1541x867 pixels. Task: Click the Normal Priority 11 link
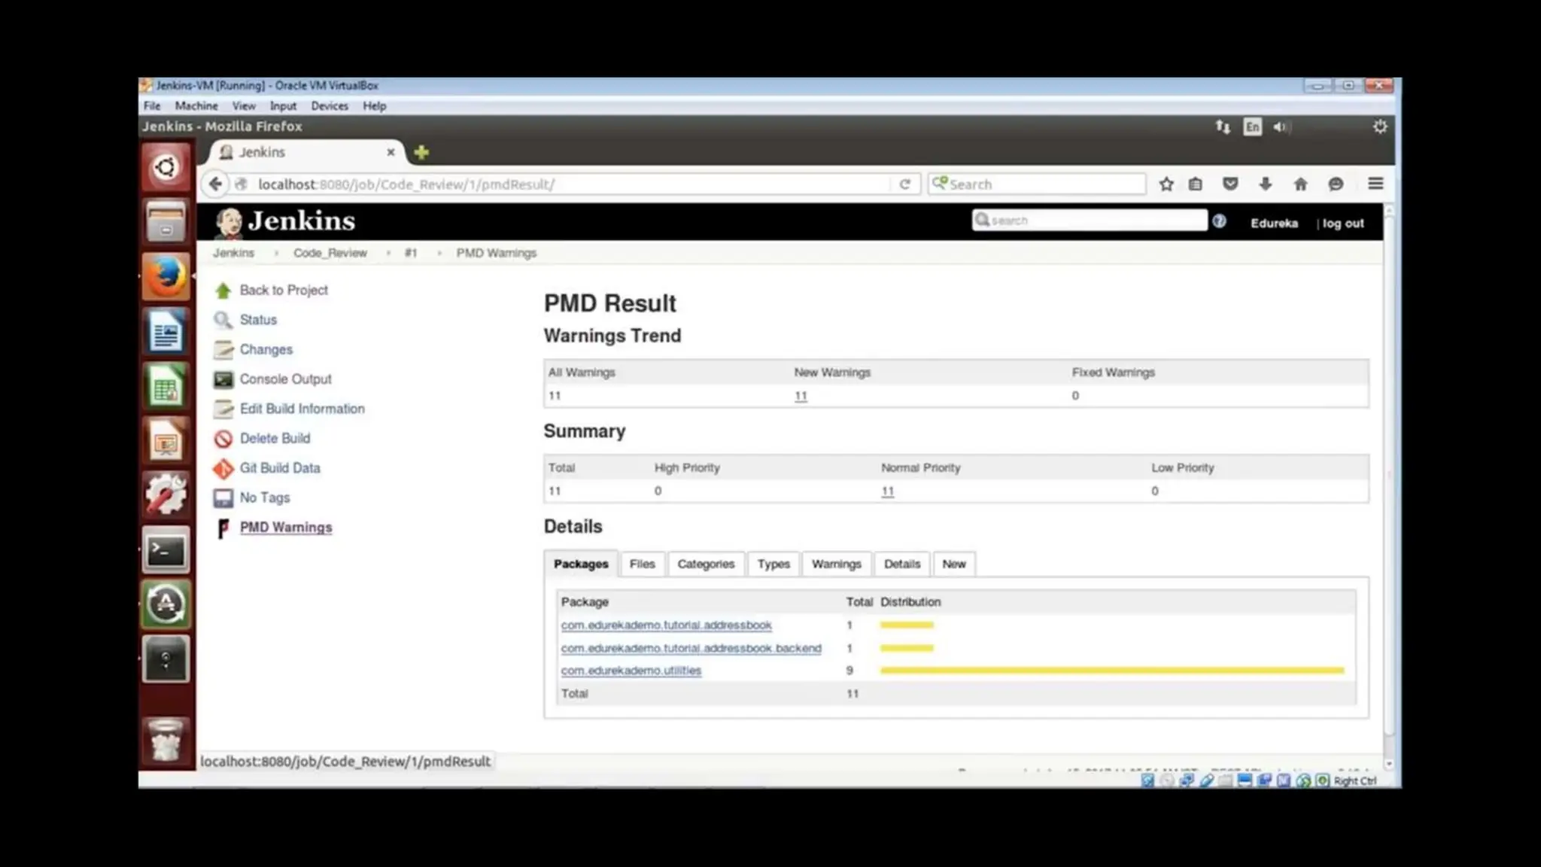point(888,491)
